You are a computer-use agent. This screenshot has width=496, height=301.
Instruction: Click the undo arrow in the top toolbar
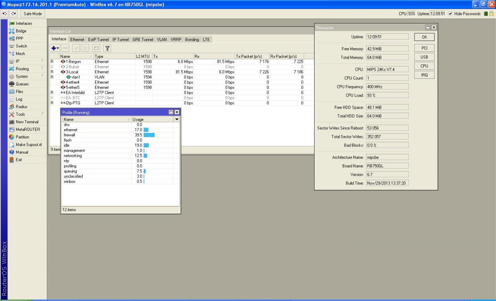point(5,14)
